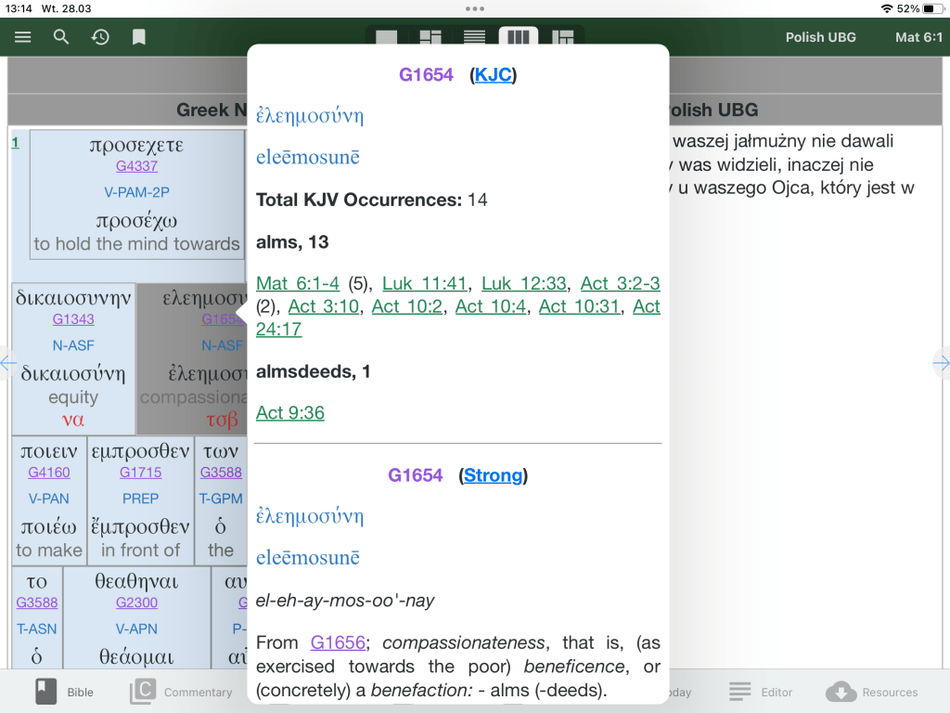
Task: Tap the G4337 Strong's number under προσεχετε
Action: click(136, 166)
